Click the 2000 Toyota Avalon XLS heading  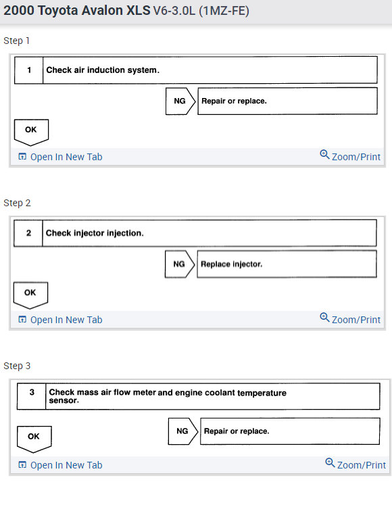tap(126, 11)
